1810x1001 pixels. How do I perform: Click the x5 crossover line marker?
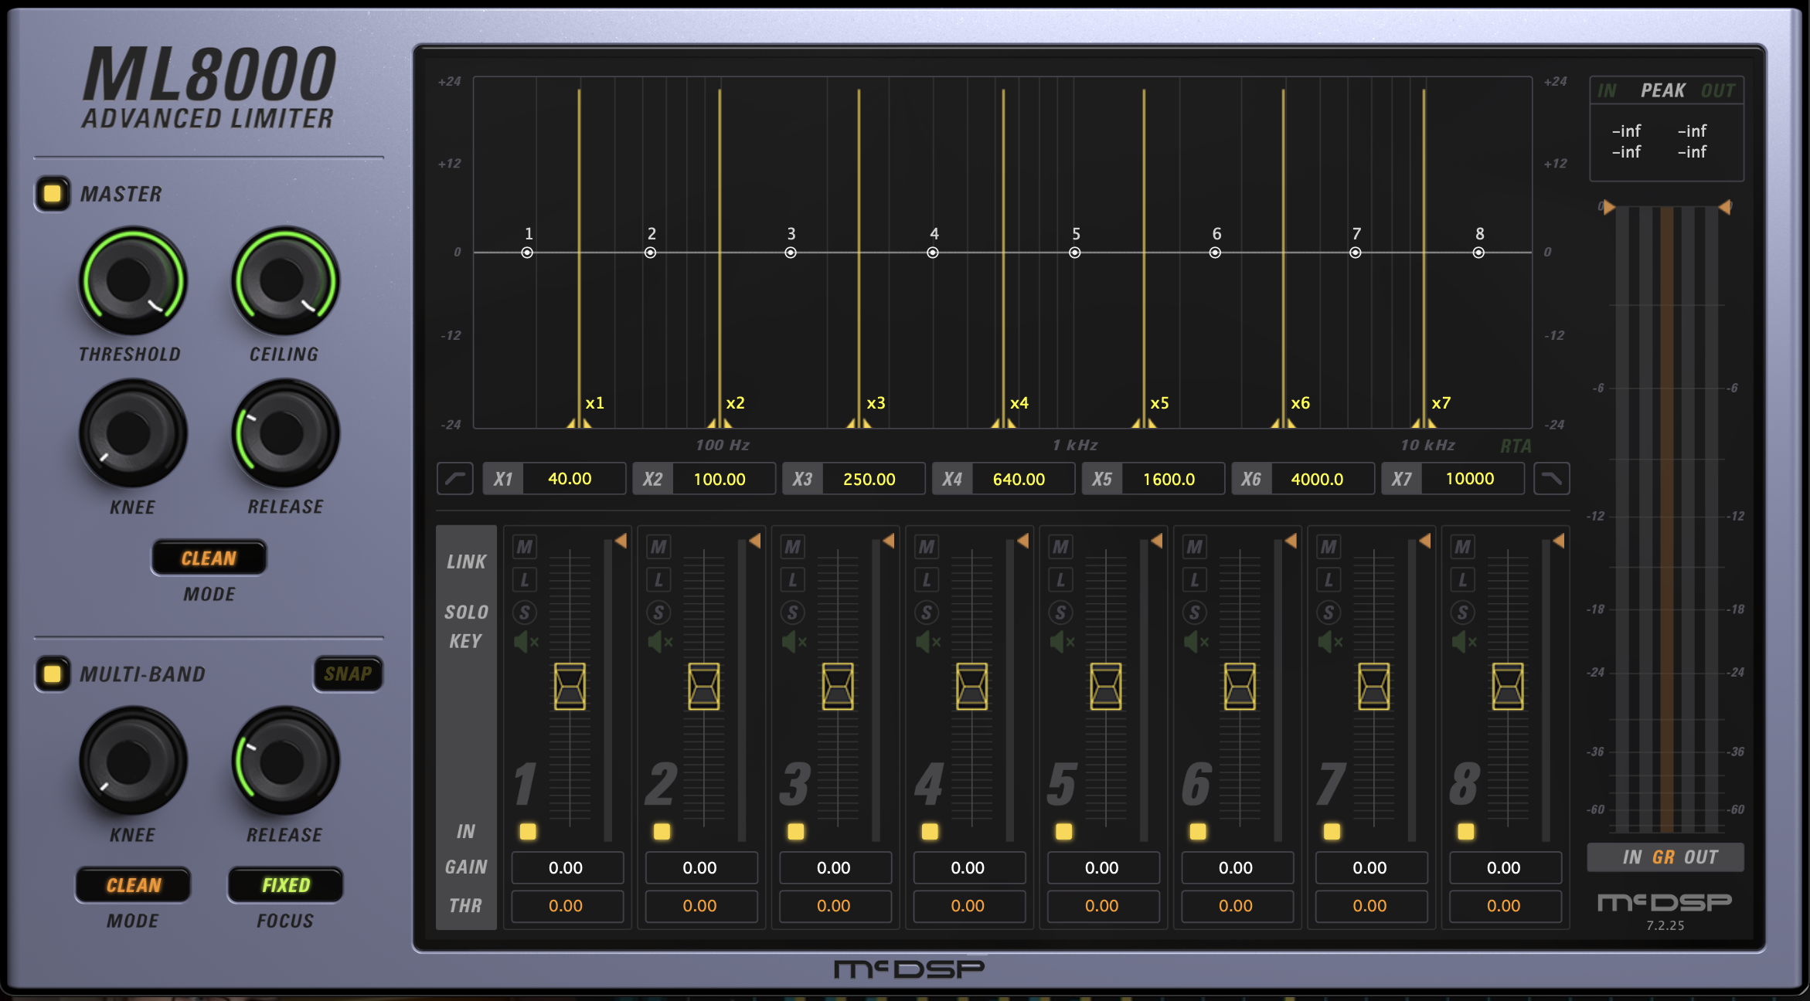click(1144, 423)
